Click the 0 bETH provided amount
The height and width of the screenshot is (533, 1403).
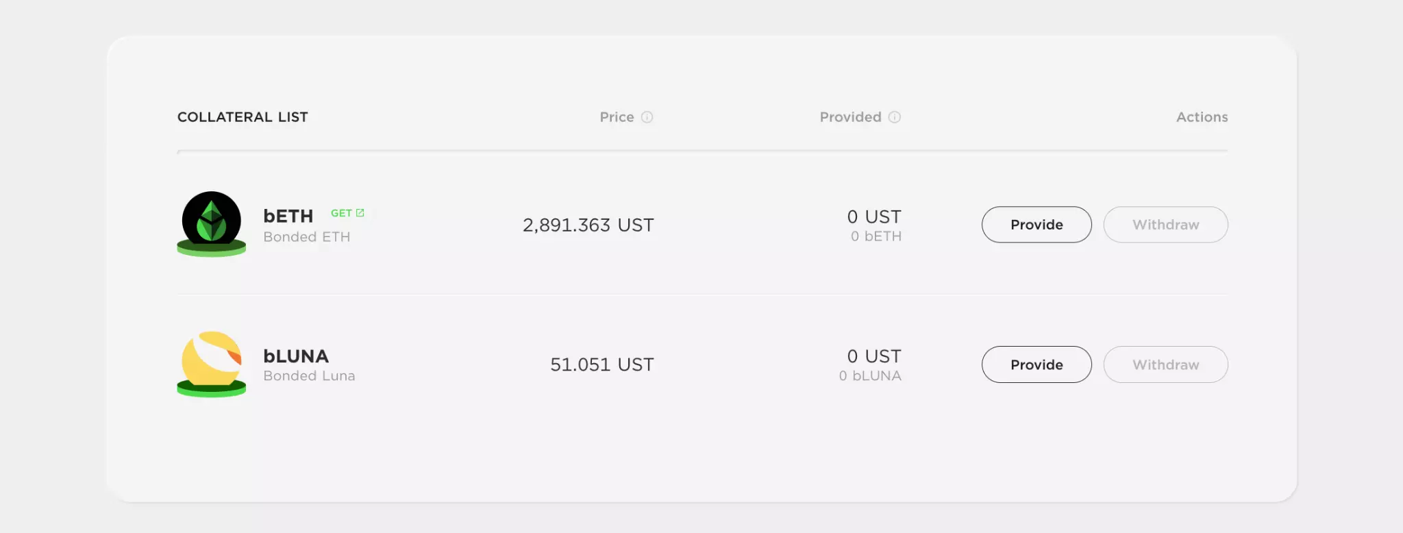pos(876,236)
